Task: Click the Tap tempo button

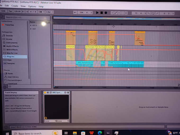Action: point(10,11)
